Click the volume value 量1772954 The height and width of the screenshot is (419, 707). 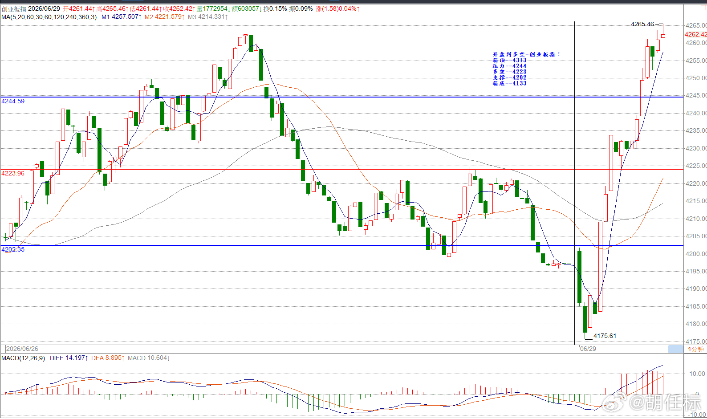coord(214,9)
